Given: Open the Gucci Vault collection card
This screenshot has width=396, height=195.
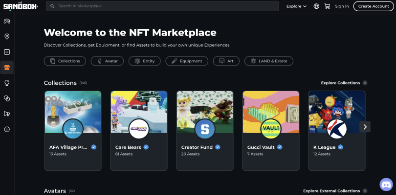Looking at the screenshot, I should click(x=271, y=130).
